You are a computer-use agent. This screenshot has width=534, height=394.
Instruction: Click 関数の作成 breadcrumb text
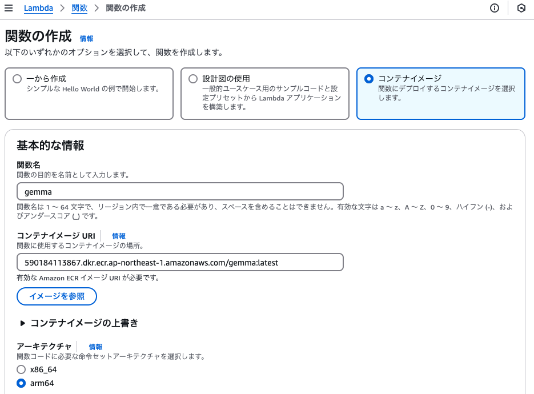click(x=126, y=8)
